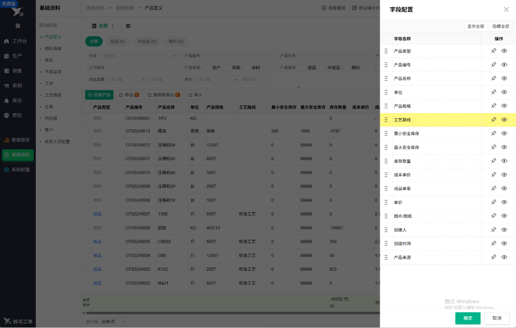Open 数据报表 in sidebar
Viewport: 516px width, 328px height.
[17, 140]
